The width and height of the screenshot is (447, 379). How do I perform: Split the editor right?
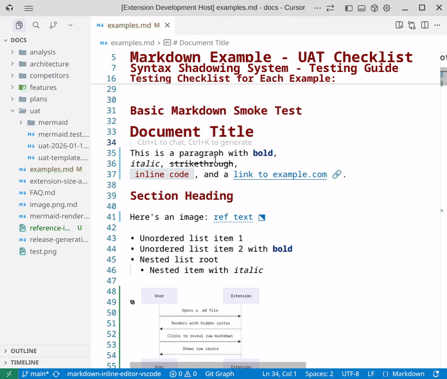point(425,25)
